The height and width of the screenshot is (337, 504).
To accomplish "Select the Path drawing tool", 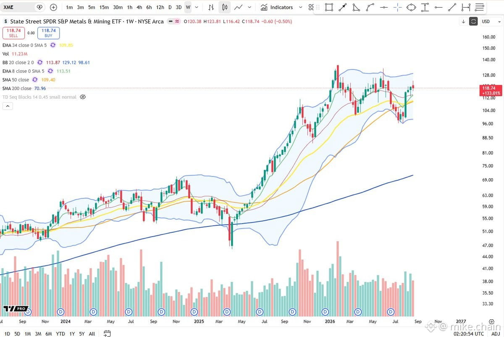I will pyautogui.click(x=370, y=7).
